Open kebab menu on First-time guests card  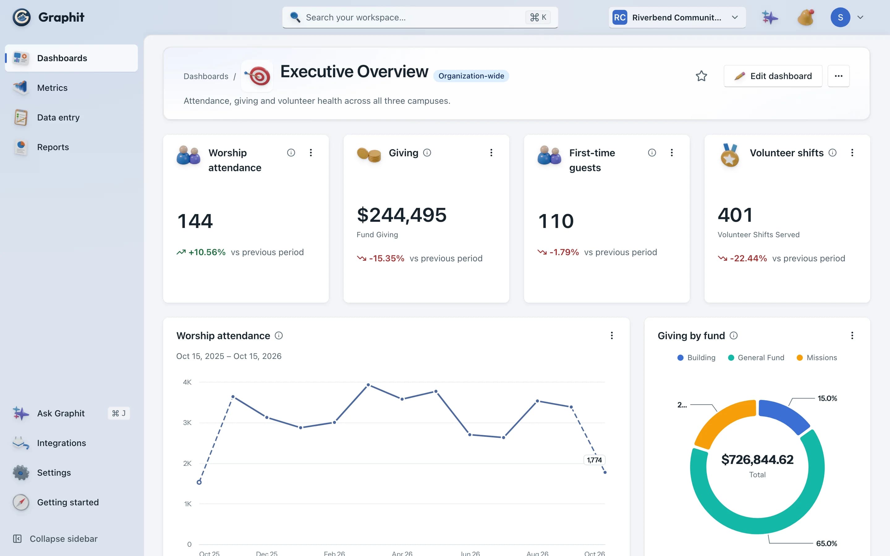click(672, 153)
